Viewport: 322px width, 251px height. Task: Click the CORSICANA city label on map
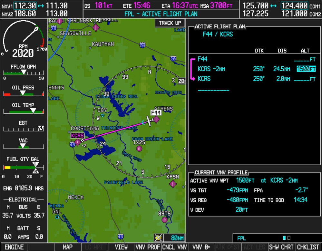pos(85,128)
